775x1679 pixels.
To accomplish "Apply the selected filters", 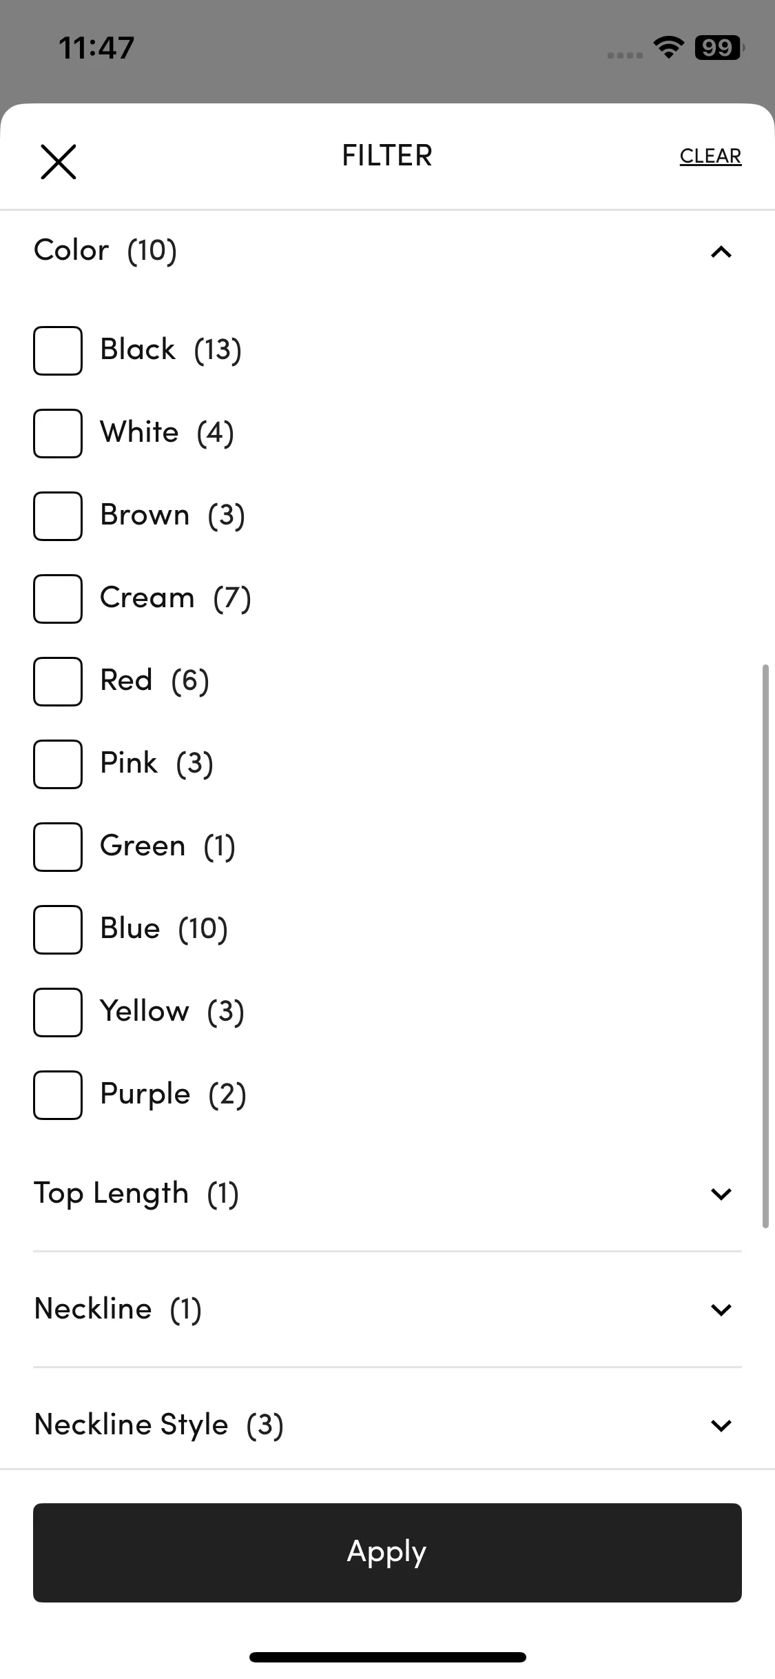I will (x=387, y=1552).
